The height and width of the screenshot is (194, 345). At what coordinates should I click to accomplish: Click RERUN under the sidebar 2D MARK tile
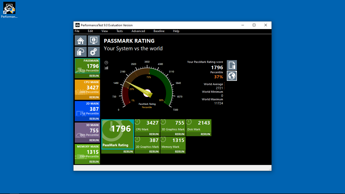pyautogui.click(x=94, y=119)
